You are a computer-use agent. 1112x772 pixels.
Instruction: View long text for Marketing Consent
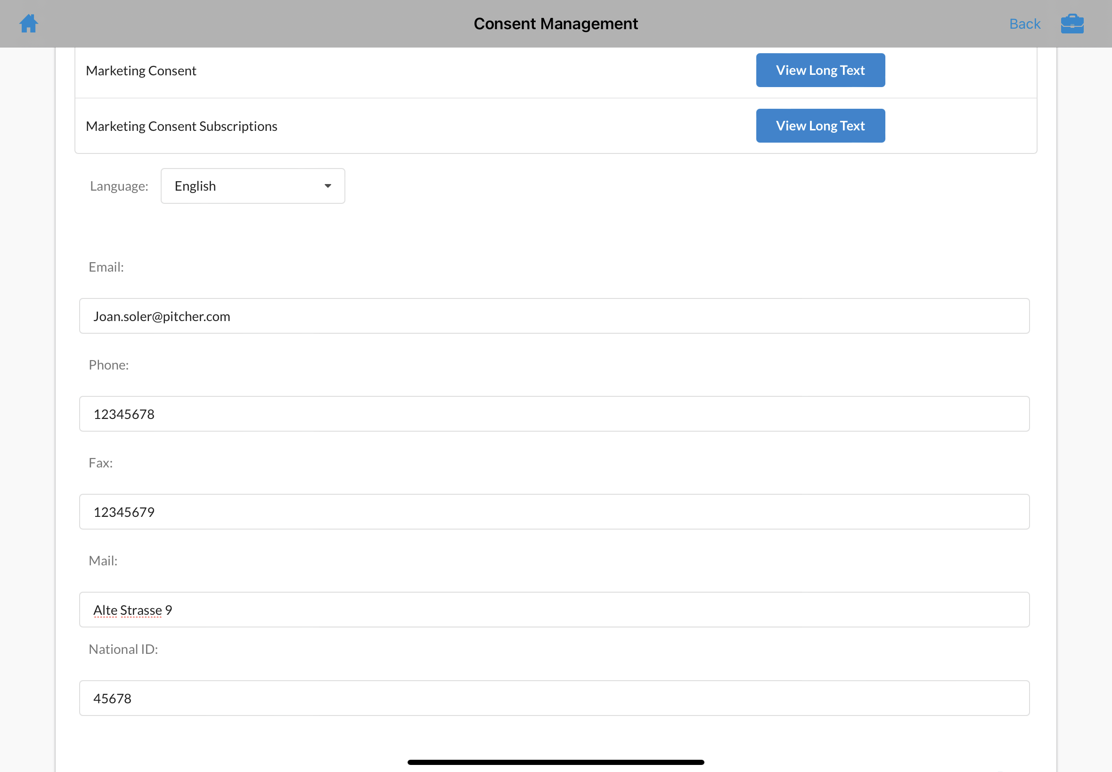pos(820,70)
